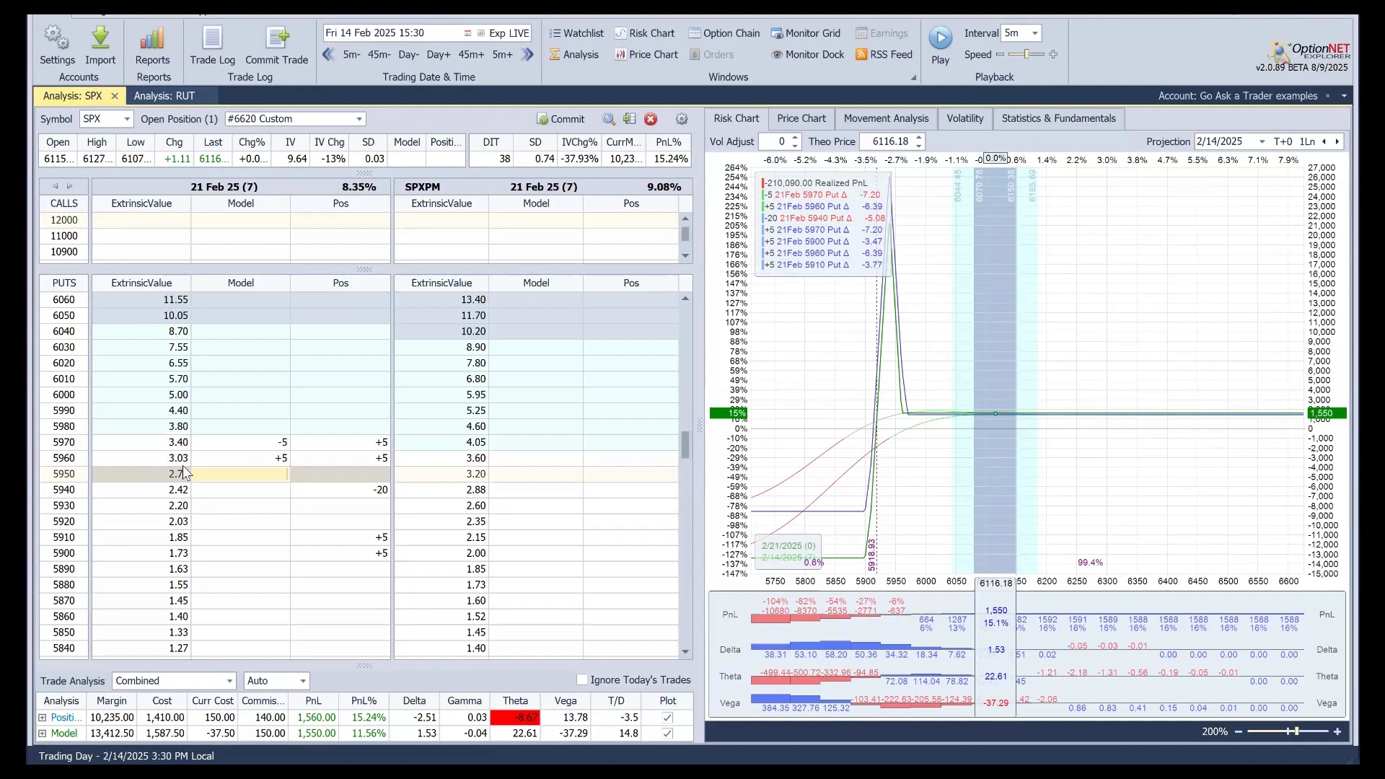Screen dimensions: 1385x779
Task: Jump forward one day with Day+
Action: coord(438,54)
